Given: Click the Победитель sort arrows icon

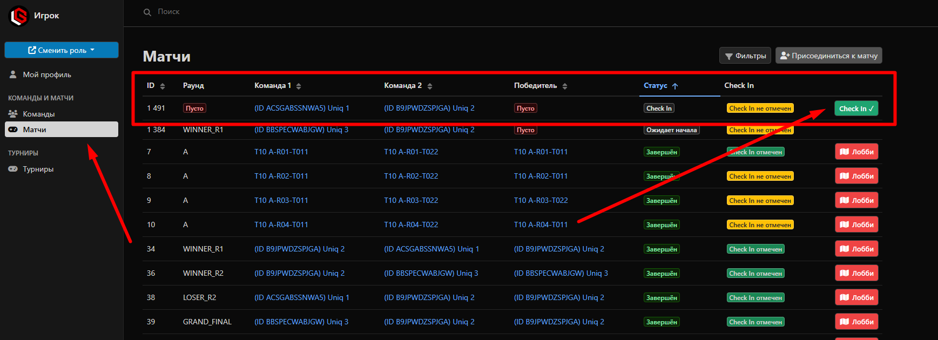Looking at the screenshot, I should click(565, 86).
